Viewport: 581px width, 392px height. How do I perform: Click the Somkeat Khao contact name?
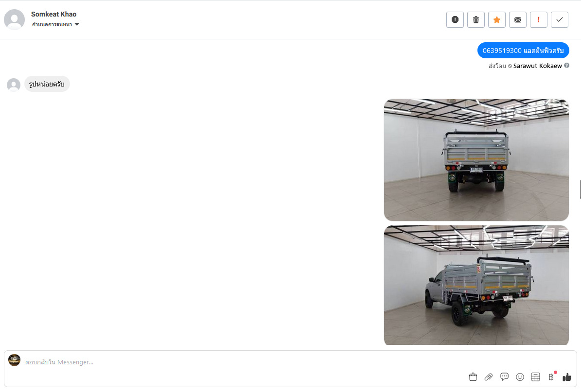[54, 14]
